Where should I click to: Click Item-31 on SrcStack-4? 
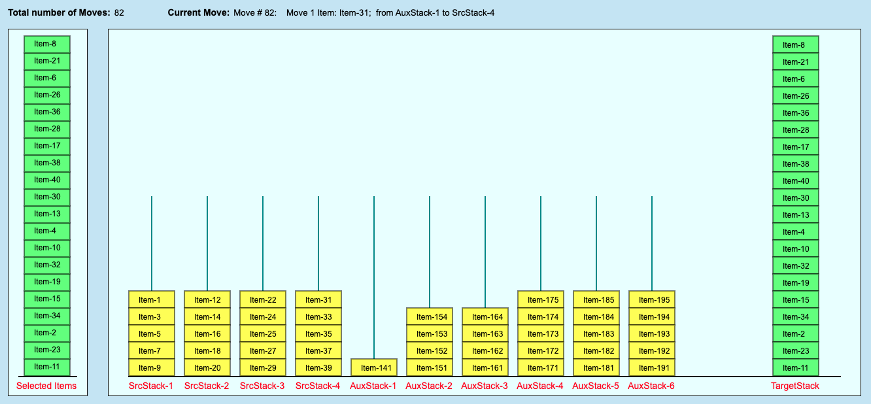pyautogui.click(x=318, y=299)
